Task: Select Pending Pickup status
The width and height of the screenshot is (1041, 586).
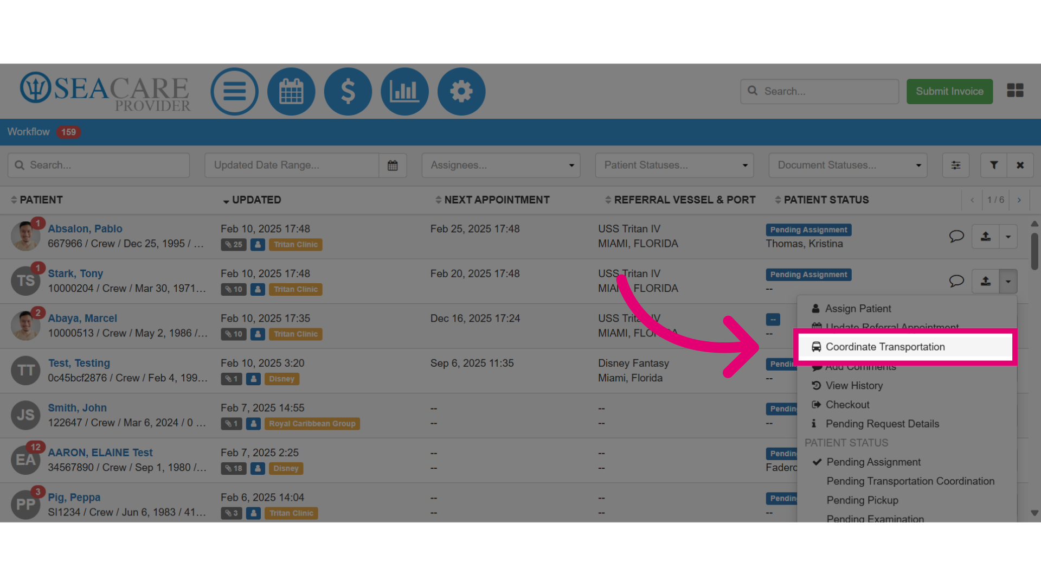Action: click(862, 500)
